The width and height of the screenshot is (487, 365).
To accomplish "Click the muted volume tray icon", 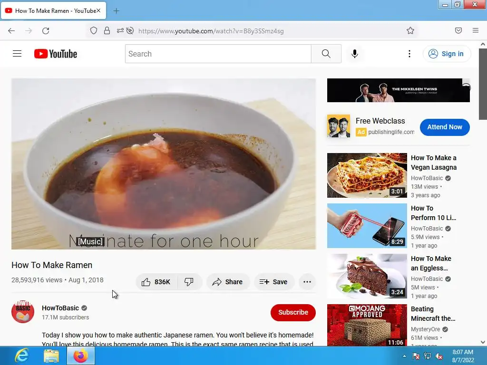I will coord(439,356).
